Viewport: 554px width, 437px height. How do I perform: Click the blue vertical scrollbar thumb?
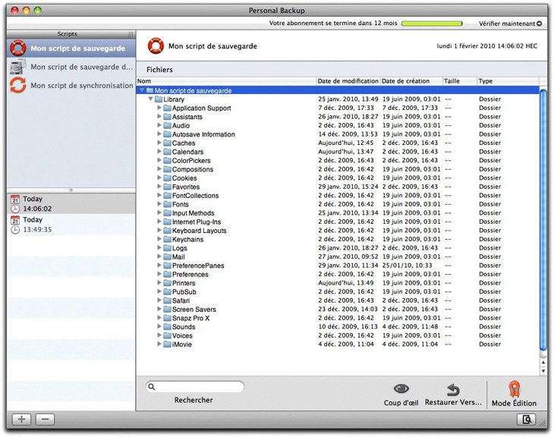543,221
